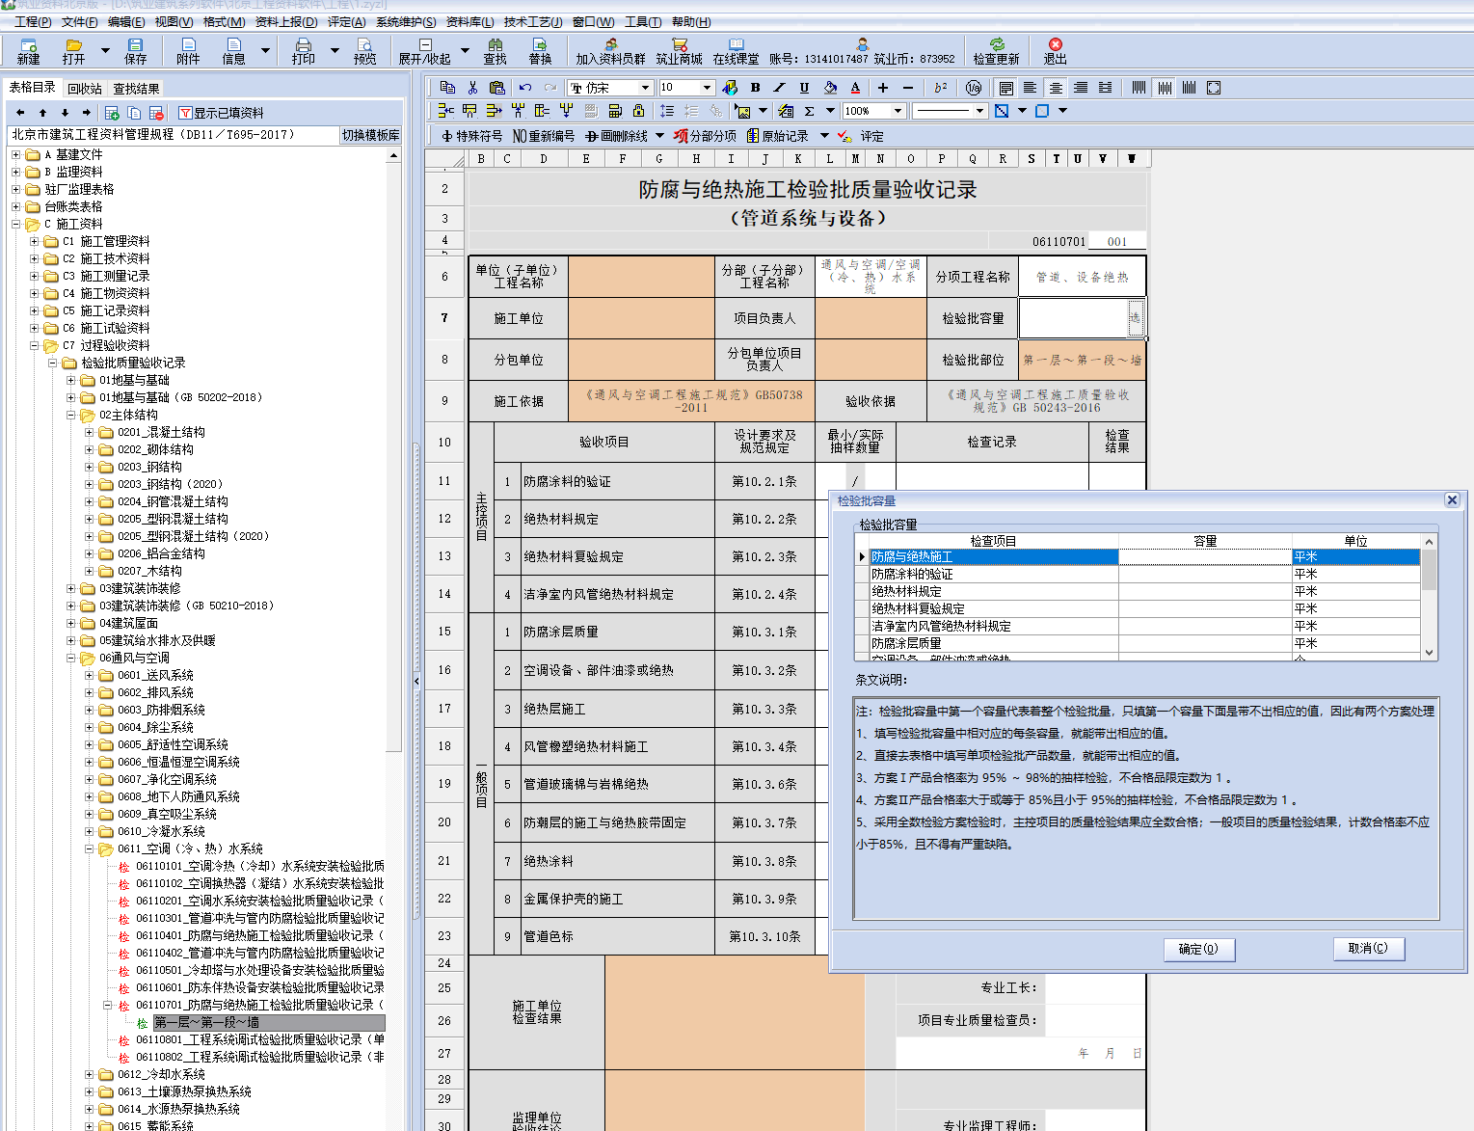Viewport: 1474px width, 1131px height.
Task: Click the 预览 print preview icon
Action: [365, 51]
